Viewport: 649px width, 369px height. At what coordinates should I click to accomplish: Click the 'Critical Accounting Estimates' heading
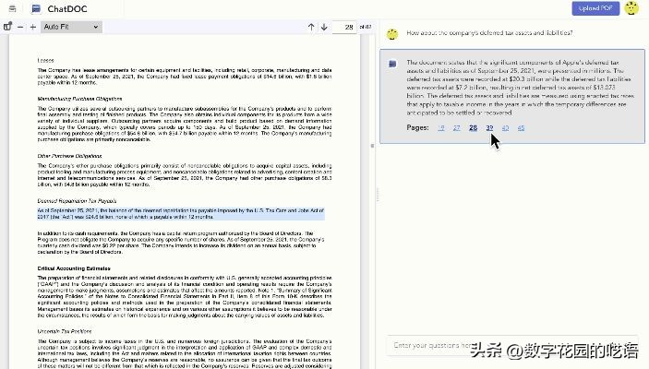(74, 268)
